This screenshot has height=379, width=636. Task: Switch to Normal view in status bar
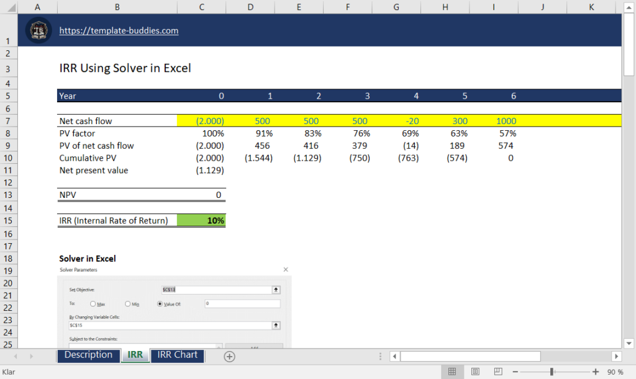click(x=452, y=371)
